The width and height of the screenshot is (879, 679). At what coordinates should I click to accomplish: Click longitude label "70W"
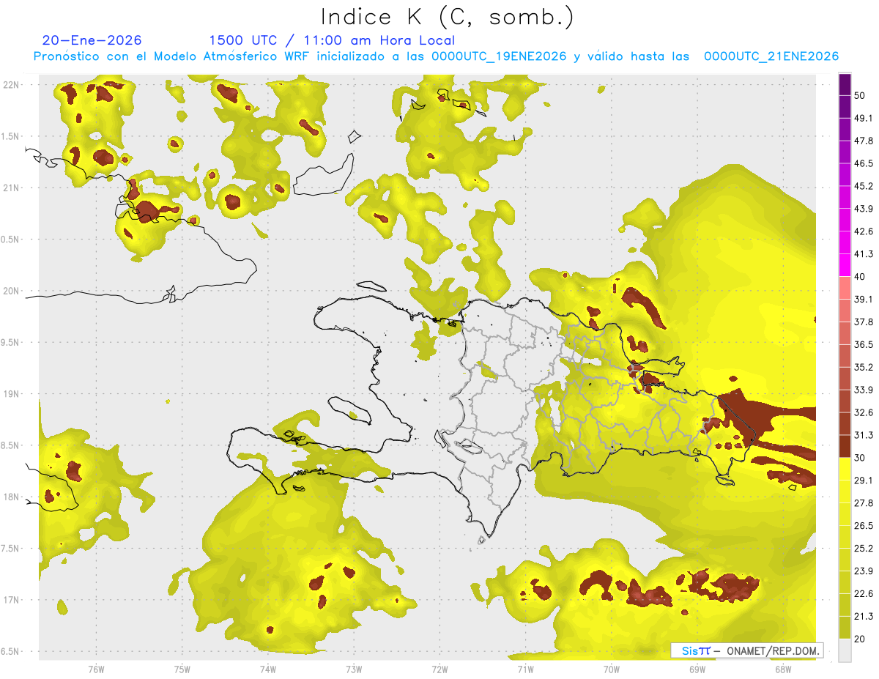pyautogui.click(x=612, y=669)
